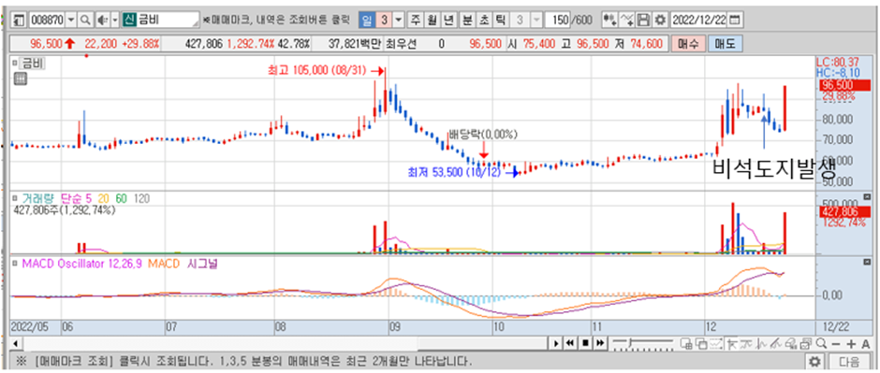Toggle small square before 거래량 label

[x=15, y=198]
